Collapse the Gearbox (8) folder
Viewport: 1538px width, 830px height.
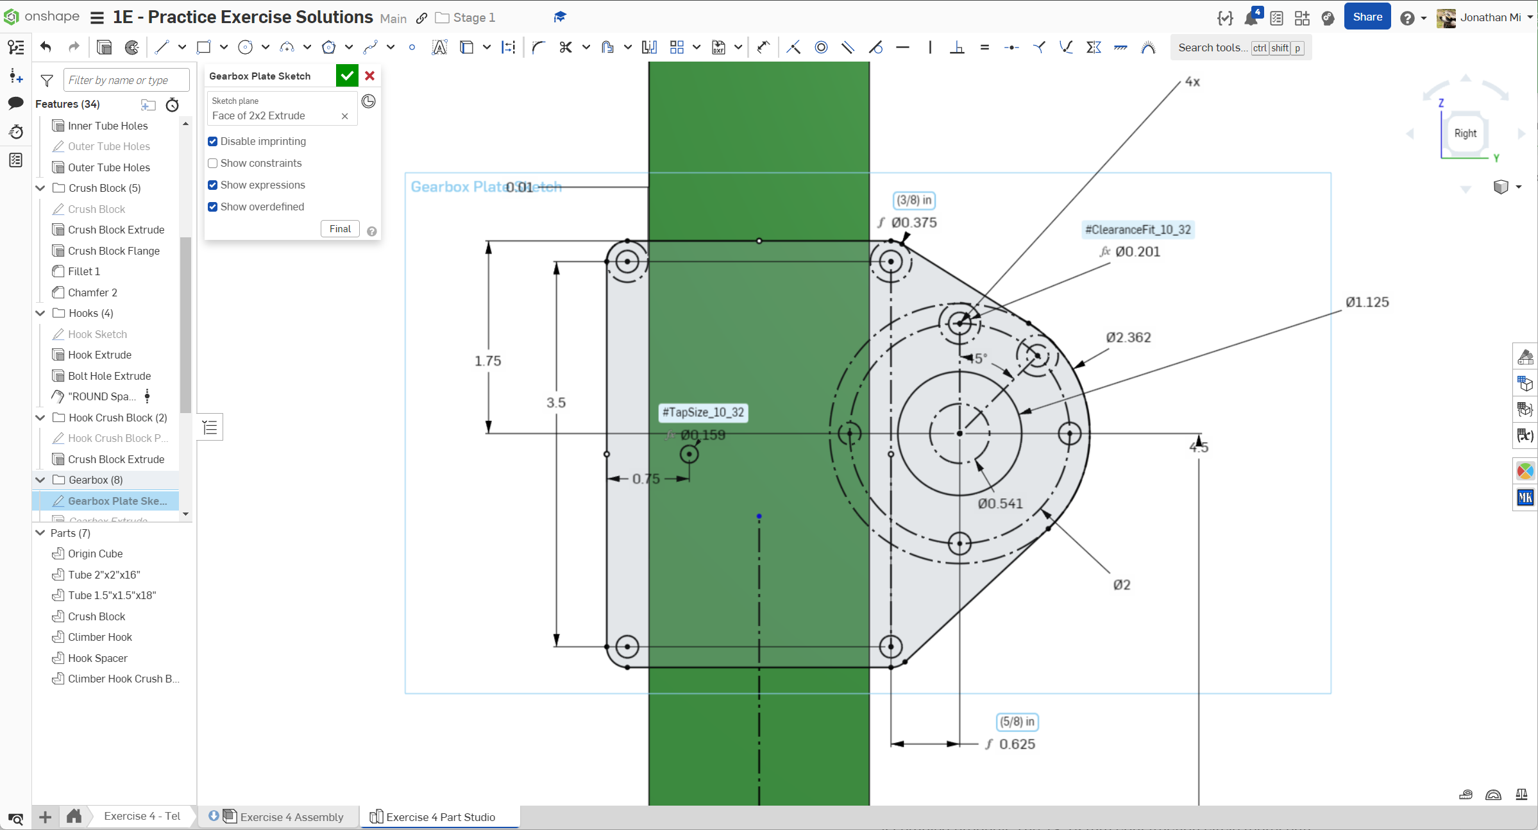(40, 480)
